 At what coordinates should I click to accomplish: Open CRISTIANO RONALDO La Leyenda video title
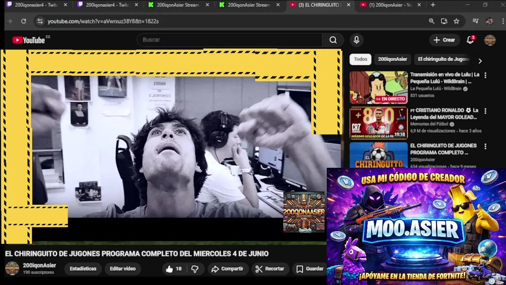point(445,114)
